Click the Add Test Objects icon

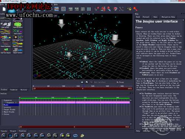click(x=6, y=51)
